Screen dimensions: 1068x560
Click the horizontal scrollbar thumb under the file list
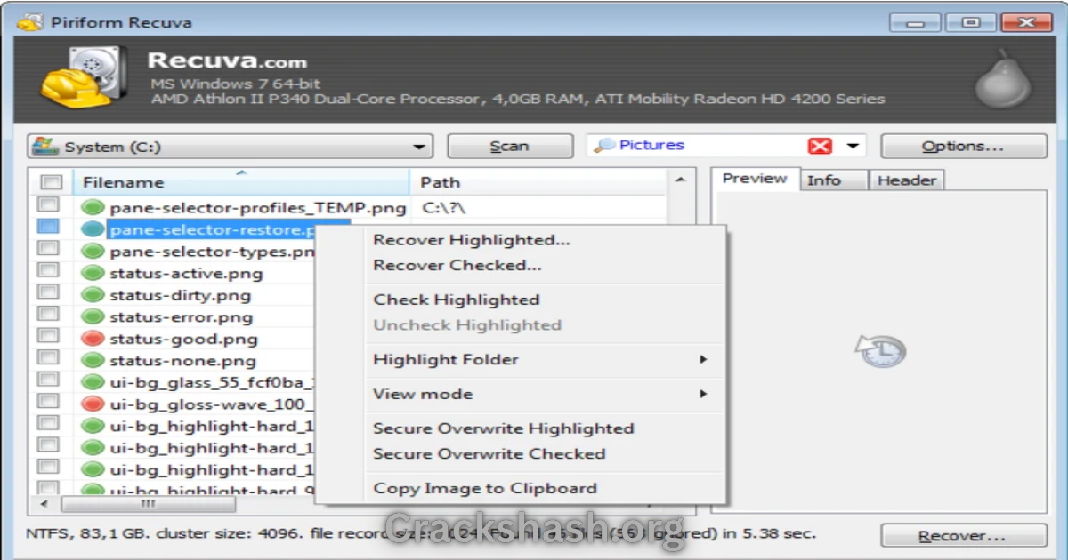[x=147, y=504]
